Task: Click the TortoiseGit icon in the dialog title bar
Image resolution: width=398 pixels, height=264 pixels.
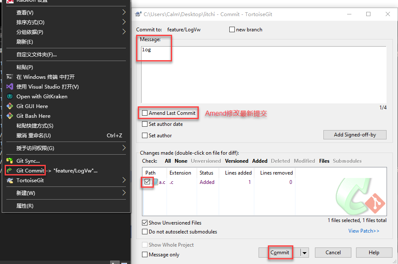Action: point(138,14)
